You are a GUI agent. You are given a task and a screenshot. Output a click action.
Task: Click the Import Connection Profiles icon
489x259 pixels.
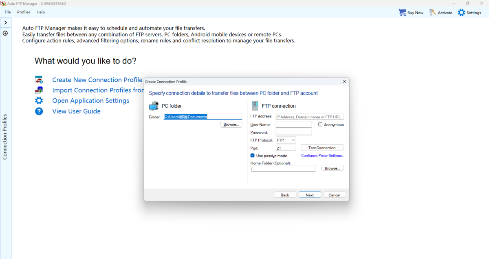(39, 90)
